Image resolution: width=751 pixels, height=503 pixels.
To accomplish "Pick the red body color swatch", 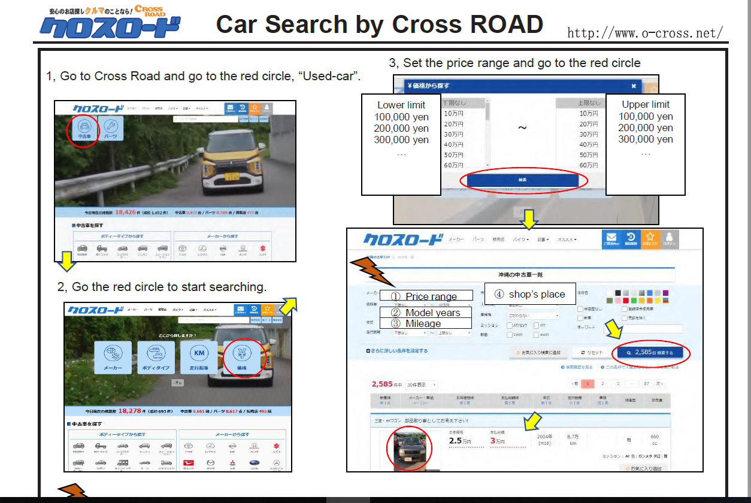I will pyautogui.click(x=626, y=301).
